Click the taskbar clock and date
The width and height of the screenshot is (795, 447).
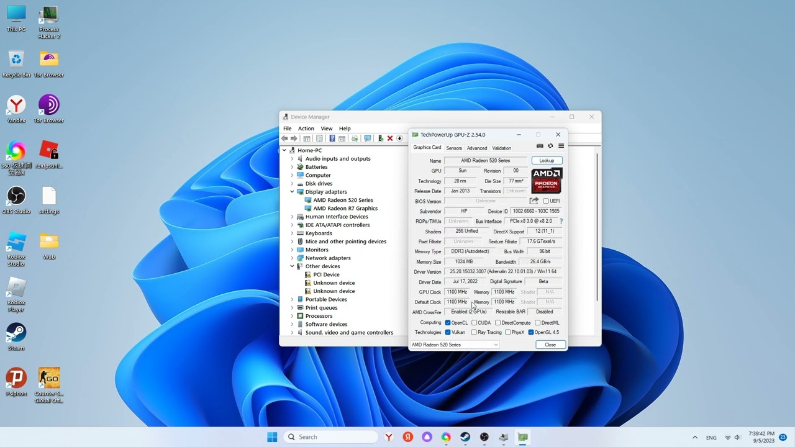coord(761,437)
